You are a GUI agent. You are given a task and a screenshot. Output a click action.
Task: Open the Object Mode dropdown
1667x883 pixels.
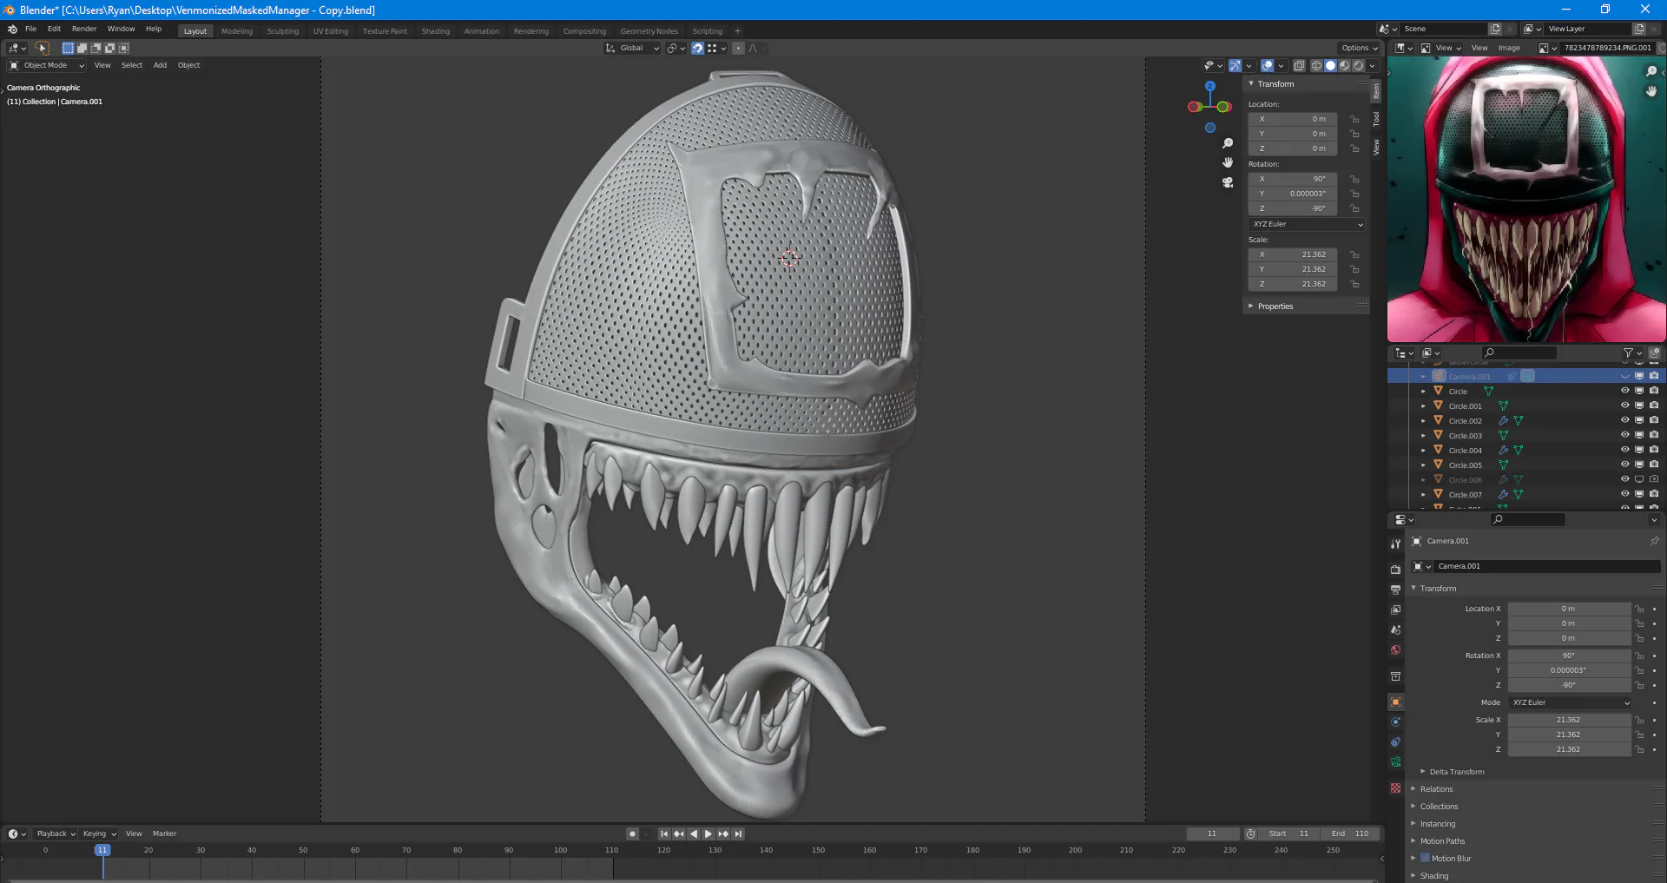point(47,66)
